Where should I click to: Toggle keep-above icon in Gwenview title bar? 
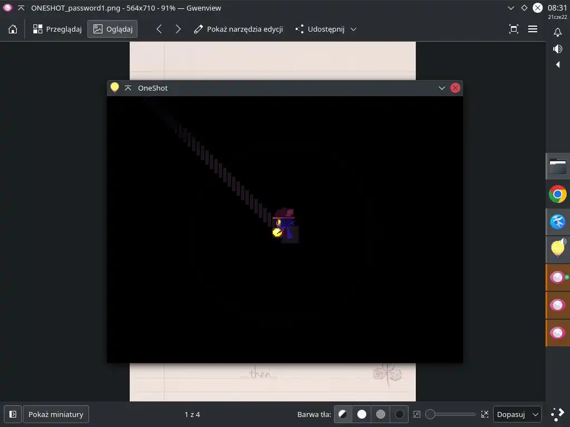(x=21, y=8)
